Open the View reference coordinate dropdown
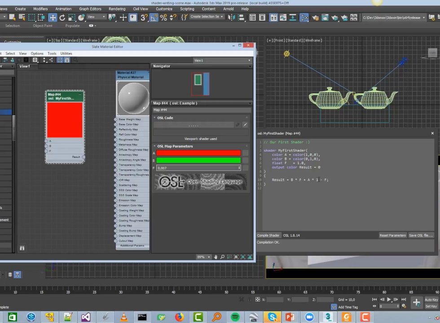Screen dimensions: 440x323 pyautogui.click(x=96, y=17)
